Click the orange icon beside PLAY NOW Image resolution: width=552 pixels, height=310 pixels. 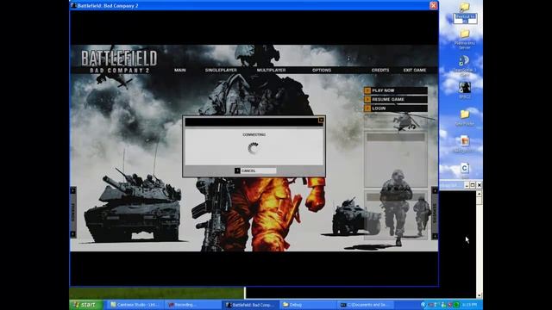pyautogui.click(x=367, y=90)
